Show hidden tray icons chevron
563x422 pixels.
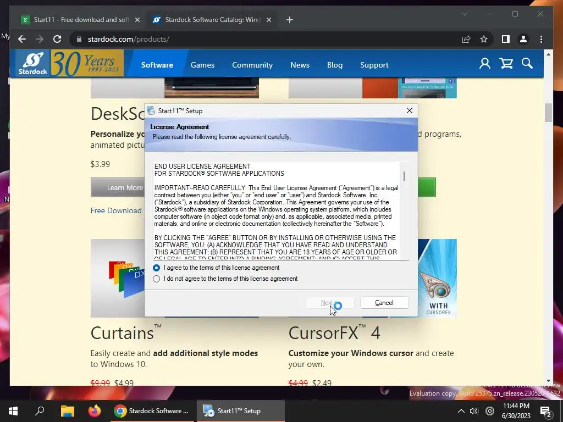pos(461,411)
